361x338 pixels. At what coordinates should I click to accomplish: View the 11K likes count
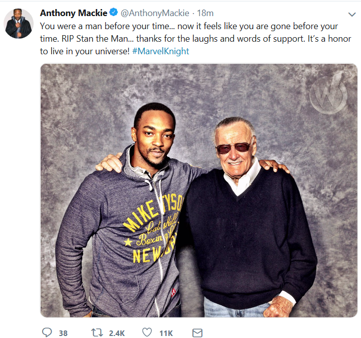(166, 333)
